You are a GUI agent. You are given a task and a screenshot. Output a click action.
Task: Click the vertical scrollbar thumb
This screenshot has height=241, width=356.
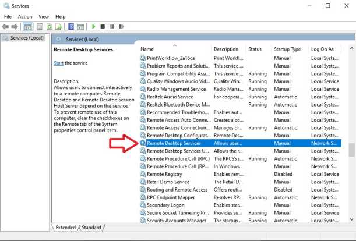[x=352, y=150]
